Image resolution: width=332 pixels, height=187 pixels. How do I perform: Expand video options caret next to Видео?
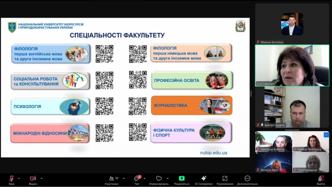(41, 178)
